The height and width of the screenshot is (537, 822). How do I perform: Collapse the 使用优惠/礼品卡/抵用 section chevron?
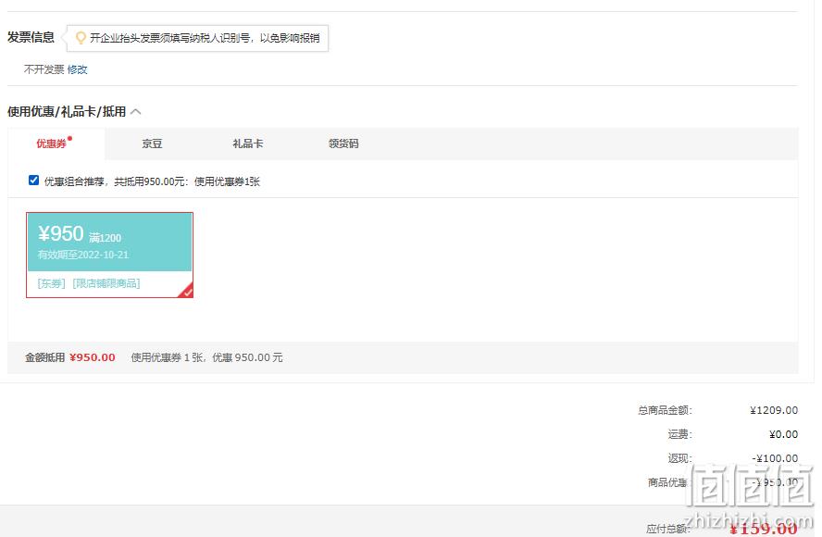coord(136,111)
